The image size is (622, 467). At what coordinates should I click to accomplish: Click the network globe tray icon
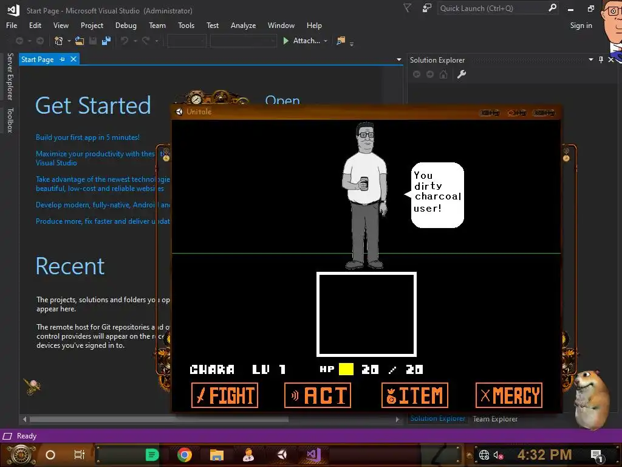[484, 455]
